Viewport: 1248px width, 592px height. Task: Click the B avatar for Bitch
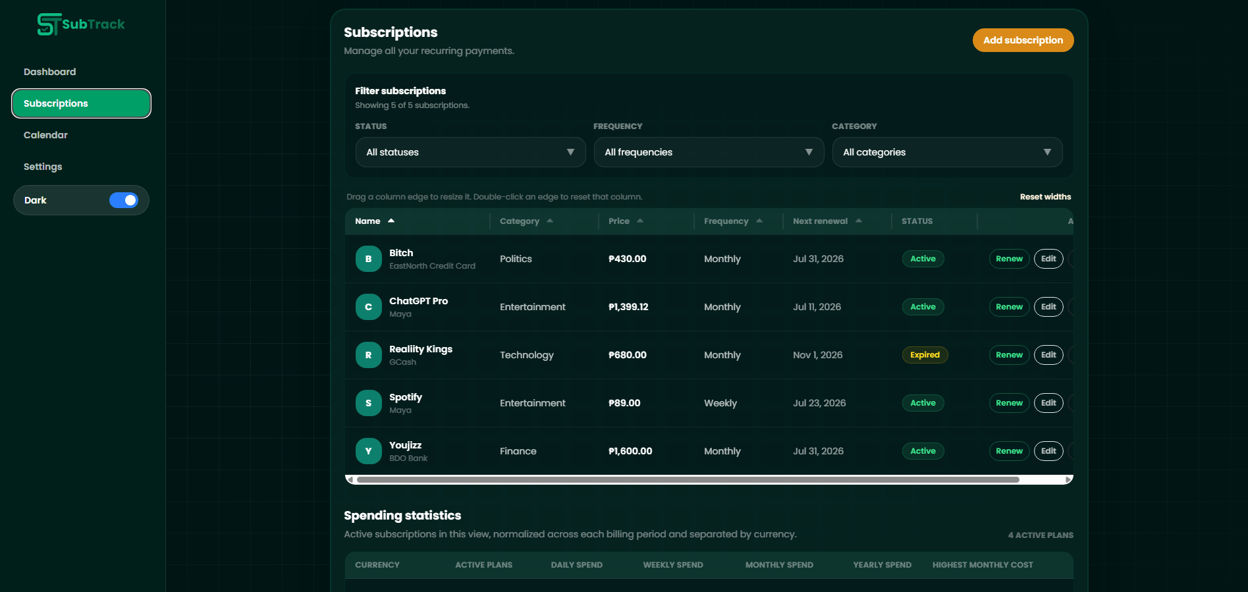[369, 259]
